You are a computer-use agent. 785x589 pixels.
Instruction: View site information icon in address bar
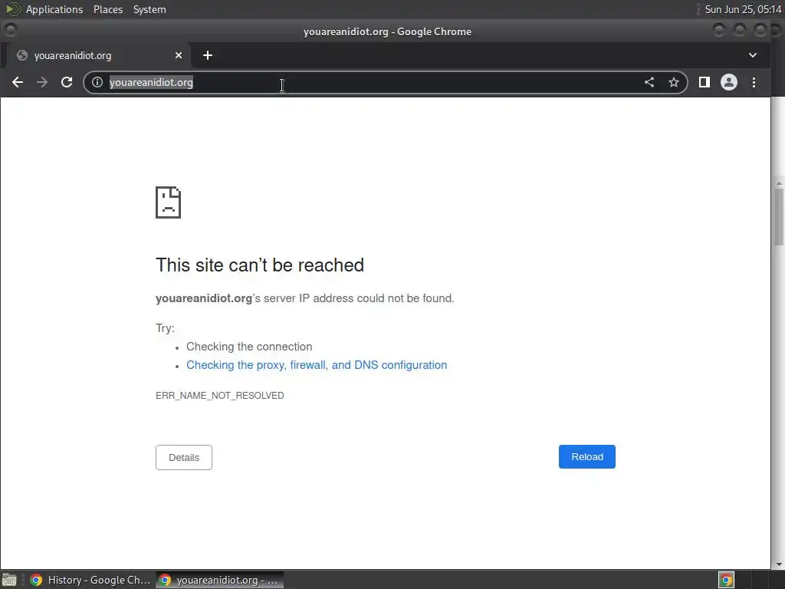click(97, 82)
